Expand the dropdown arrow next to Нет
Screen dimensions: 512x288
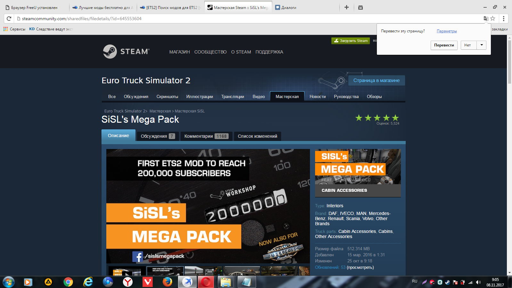482,45
